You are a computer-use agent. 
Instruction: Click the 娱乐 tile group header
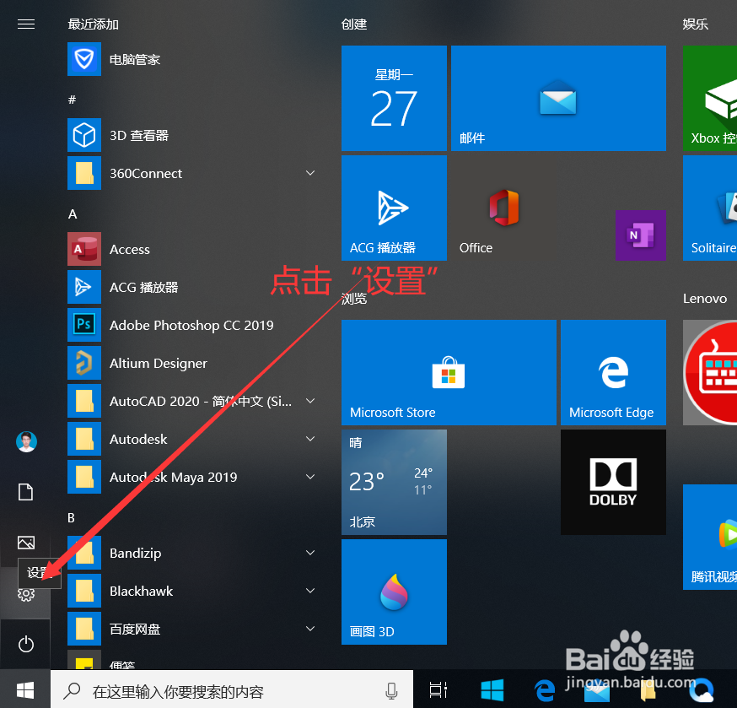coord(695,24)
